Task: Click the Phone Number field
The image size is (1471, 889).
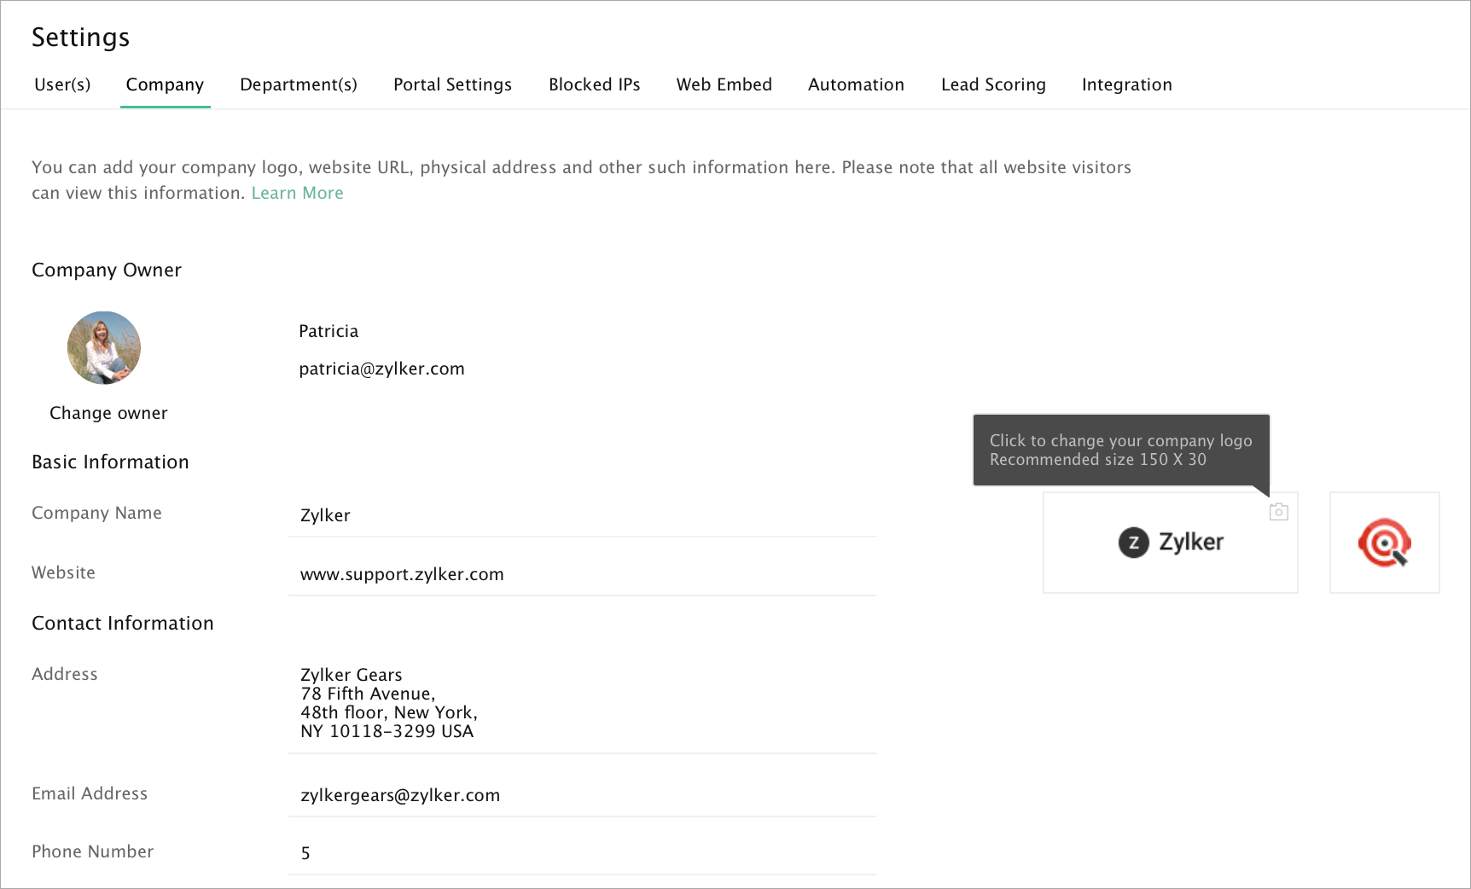Action: point(582,853)
